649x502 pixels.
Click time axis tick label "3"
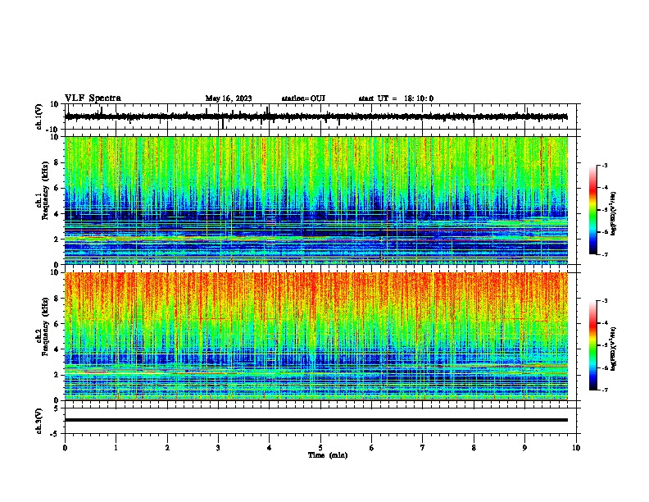(218, 448)
